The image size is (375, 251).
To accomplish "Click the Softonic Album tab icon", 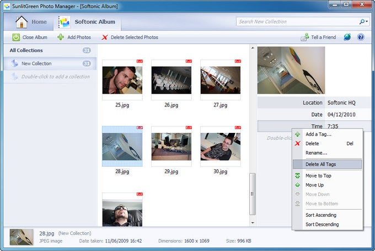I will (x=65, y=22).
